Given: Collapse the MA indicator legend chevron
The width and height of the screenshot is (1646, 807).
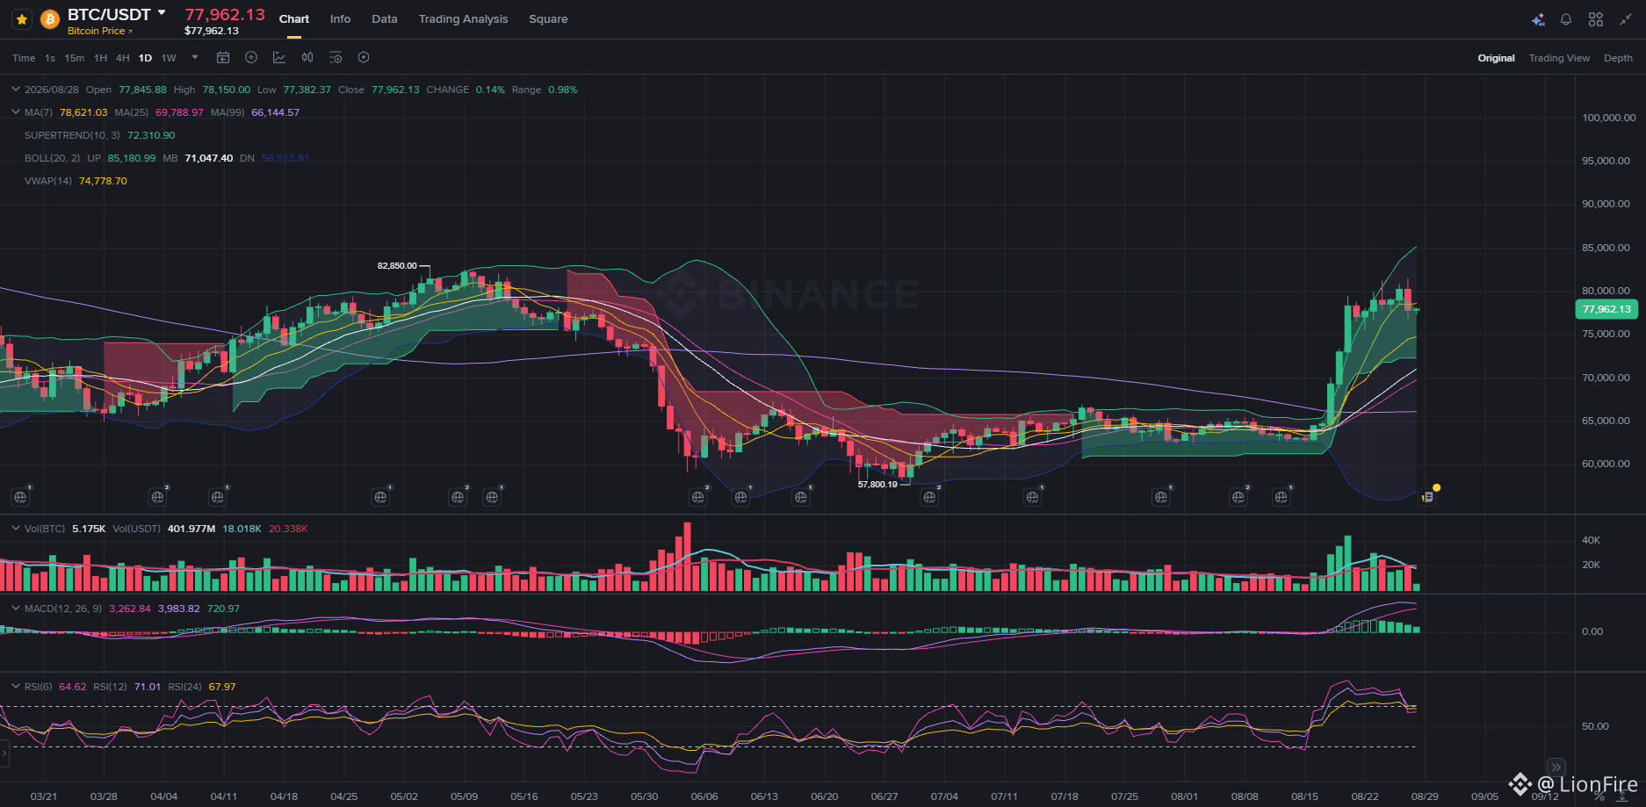Looking at the screenshot, I should [x=15, y=112].
